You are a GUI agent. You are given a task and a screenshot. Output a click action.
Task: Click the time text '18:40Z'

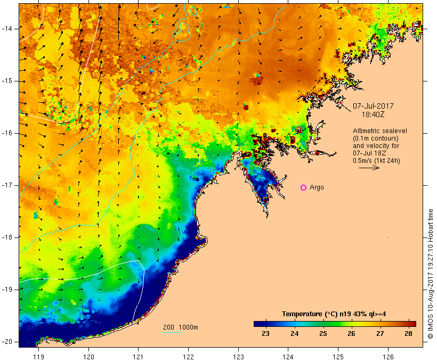pyautogui.click(x=373, y=114)
